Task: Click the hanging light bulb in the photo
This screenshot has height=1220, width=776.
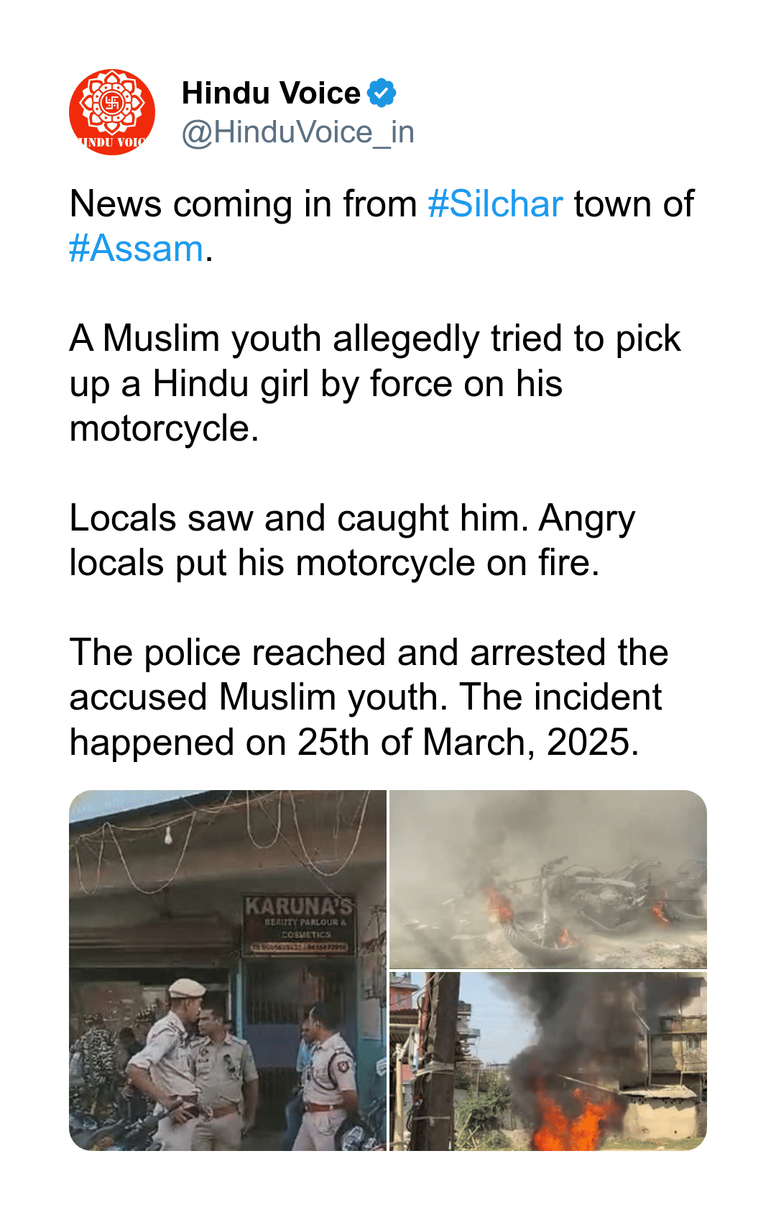Action: 168,836
